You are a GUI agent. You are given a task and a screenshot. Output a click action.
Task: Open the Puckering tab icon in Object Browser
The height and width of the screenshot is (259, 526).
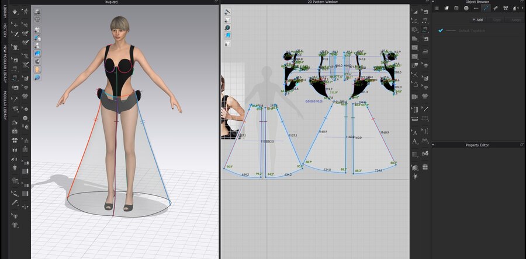[496, 9]
